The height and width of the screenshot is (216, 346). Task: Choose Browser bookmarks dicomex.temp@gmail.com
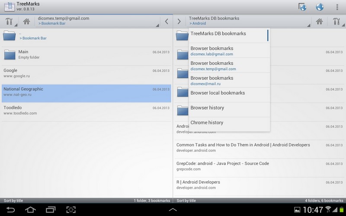[229, 66]
